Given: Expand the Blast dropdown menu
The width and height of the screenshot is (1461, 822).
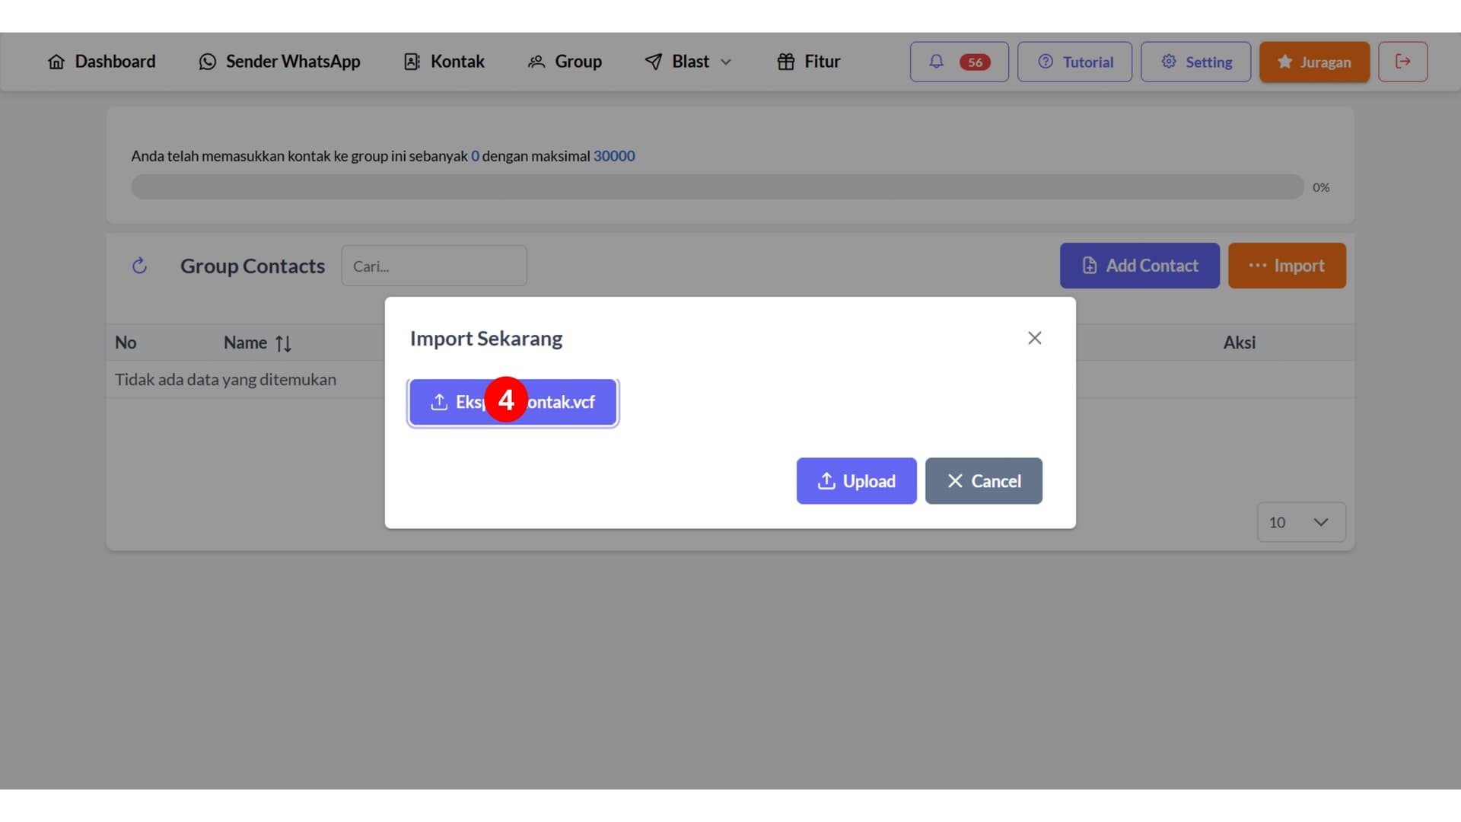Looking at the screenshot, I should click(x=689, y=62).
